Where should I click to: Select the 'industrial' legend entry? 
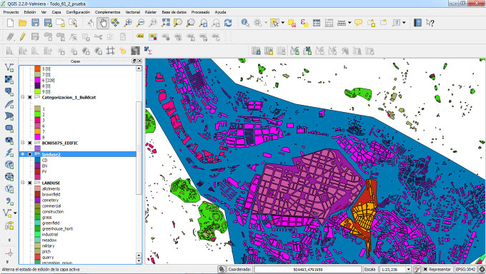(50, 234)
